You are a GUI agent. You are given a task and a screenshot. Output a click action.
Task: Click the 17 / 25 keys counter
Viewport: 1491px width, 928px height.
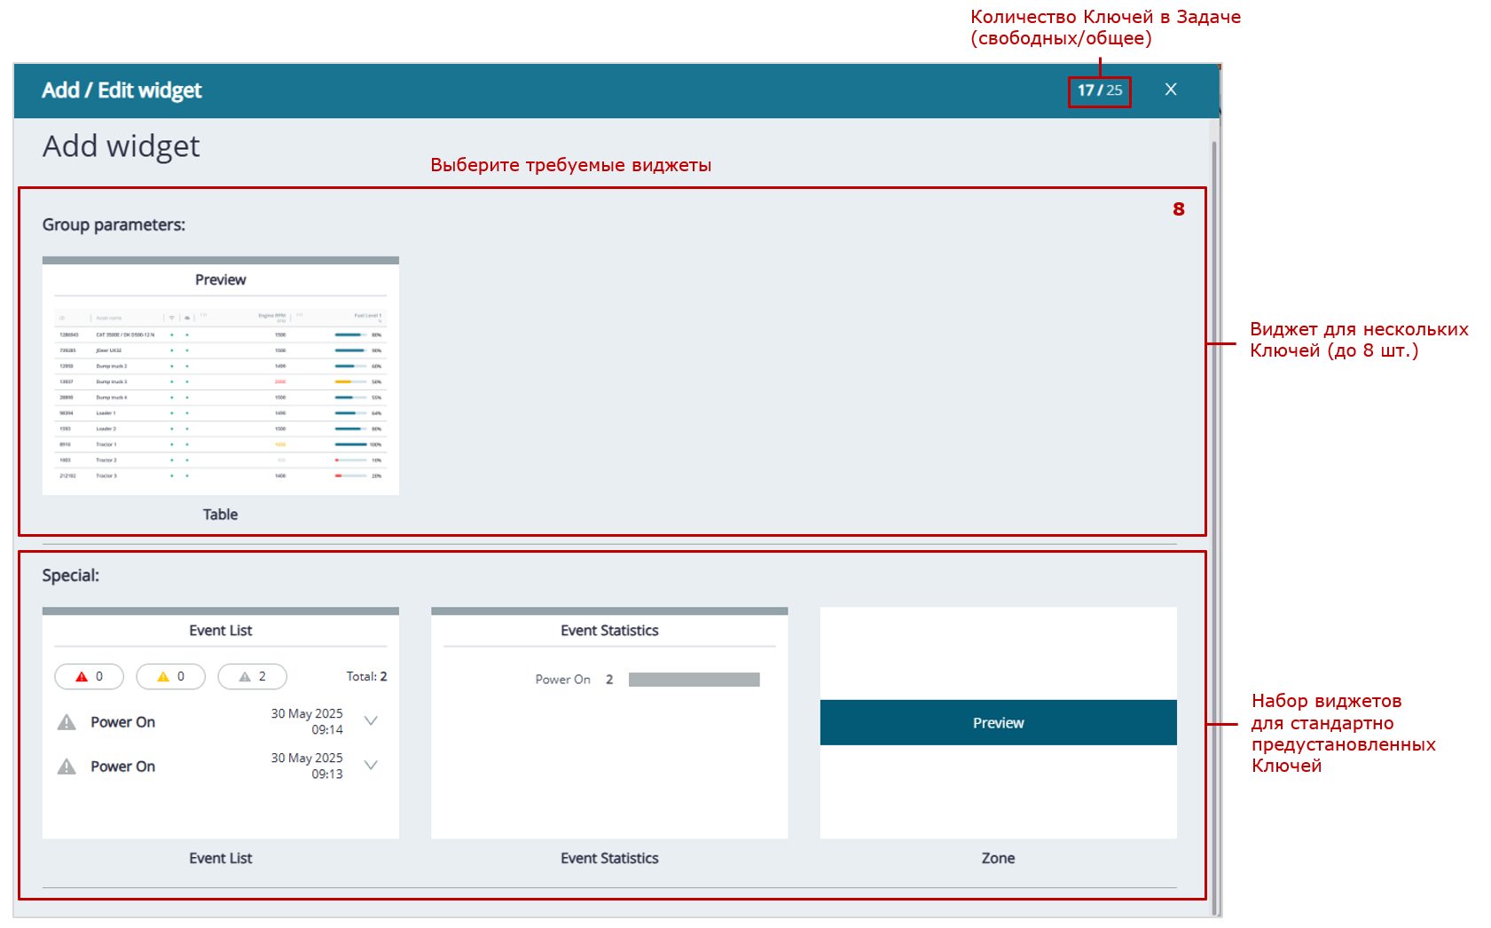click(1099, 90)
